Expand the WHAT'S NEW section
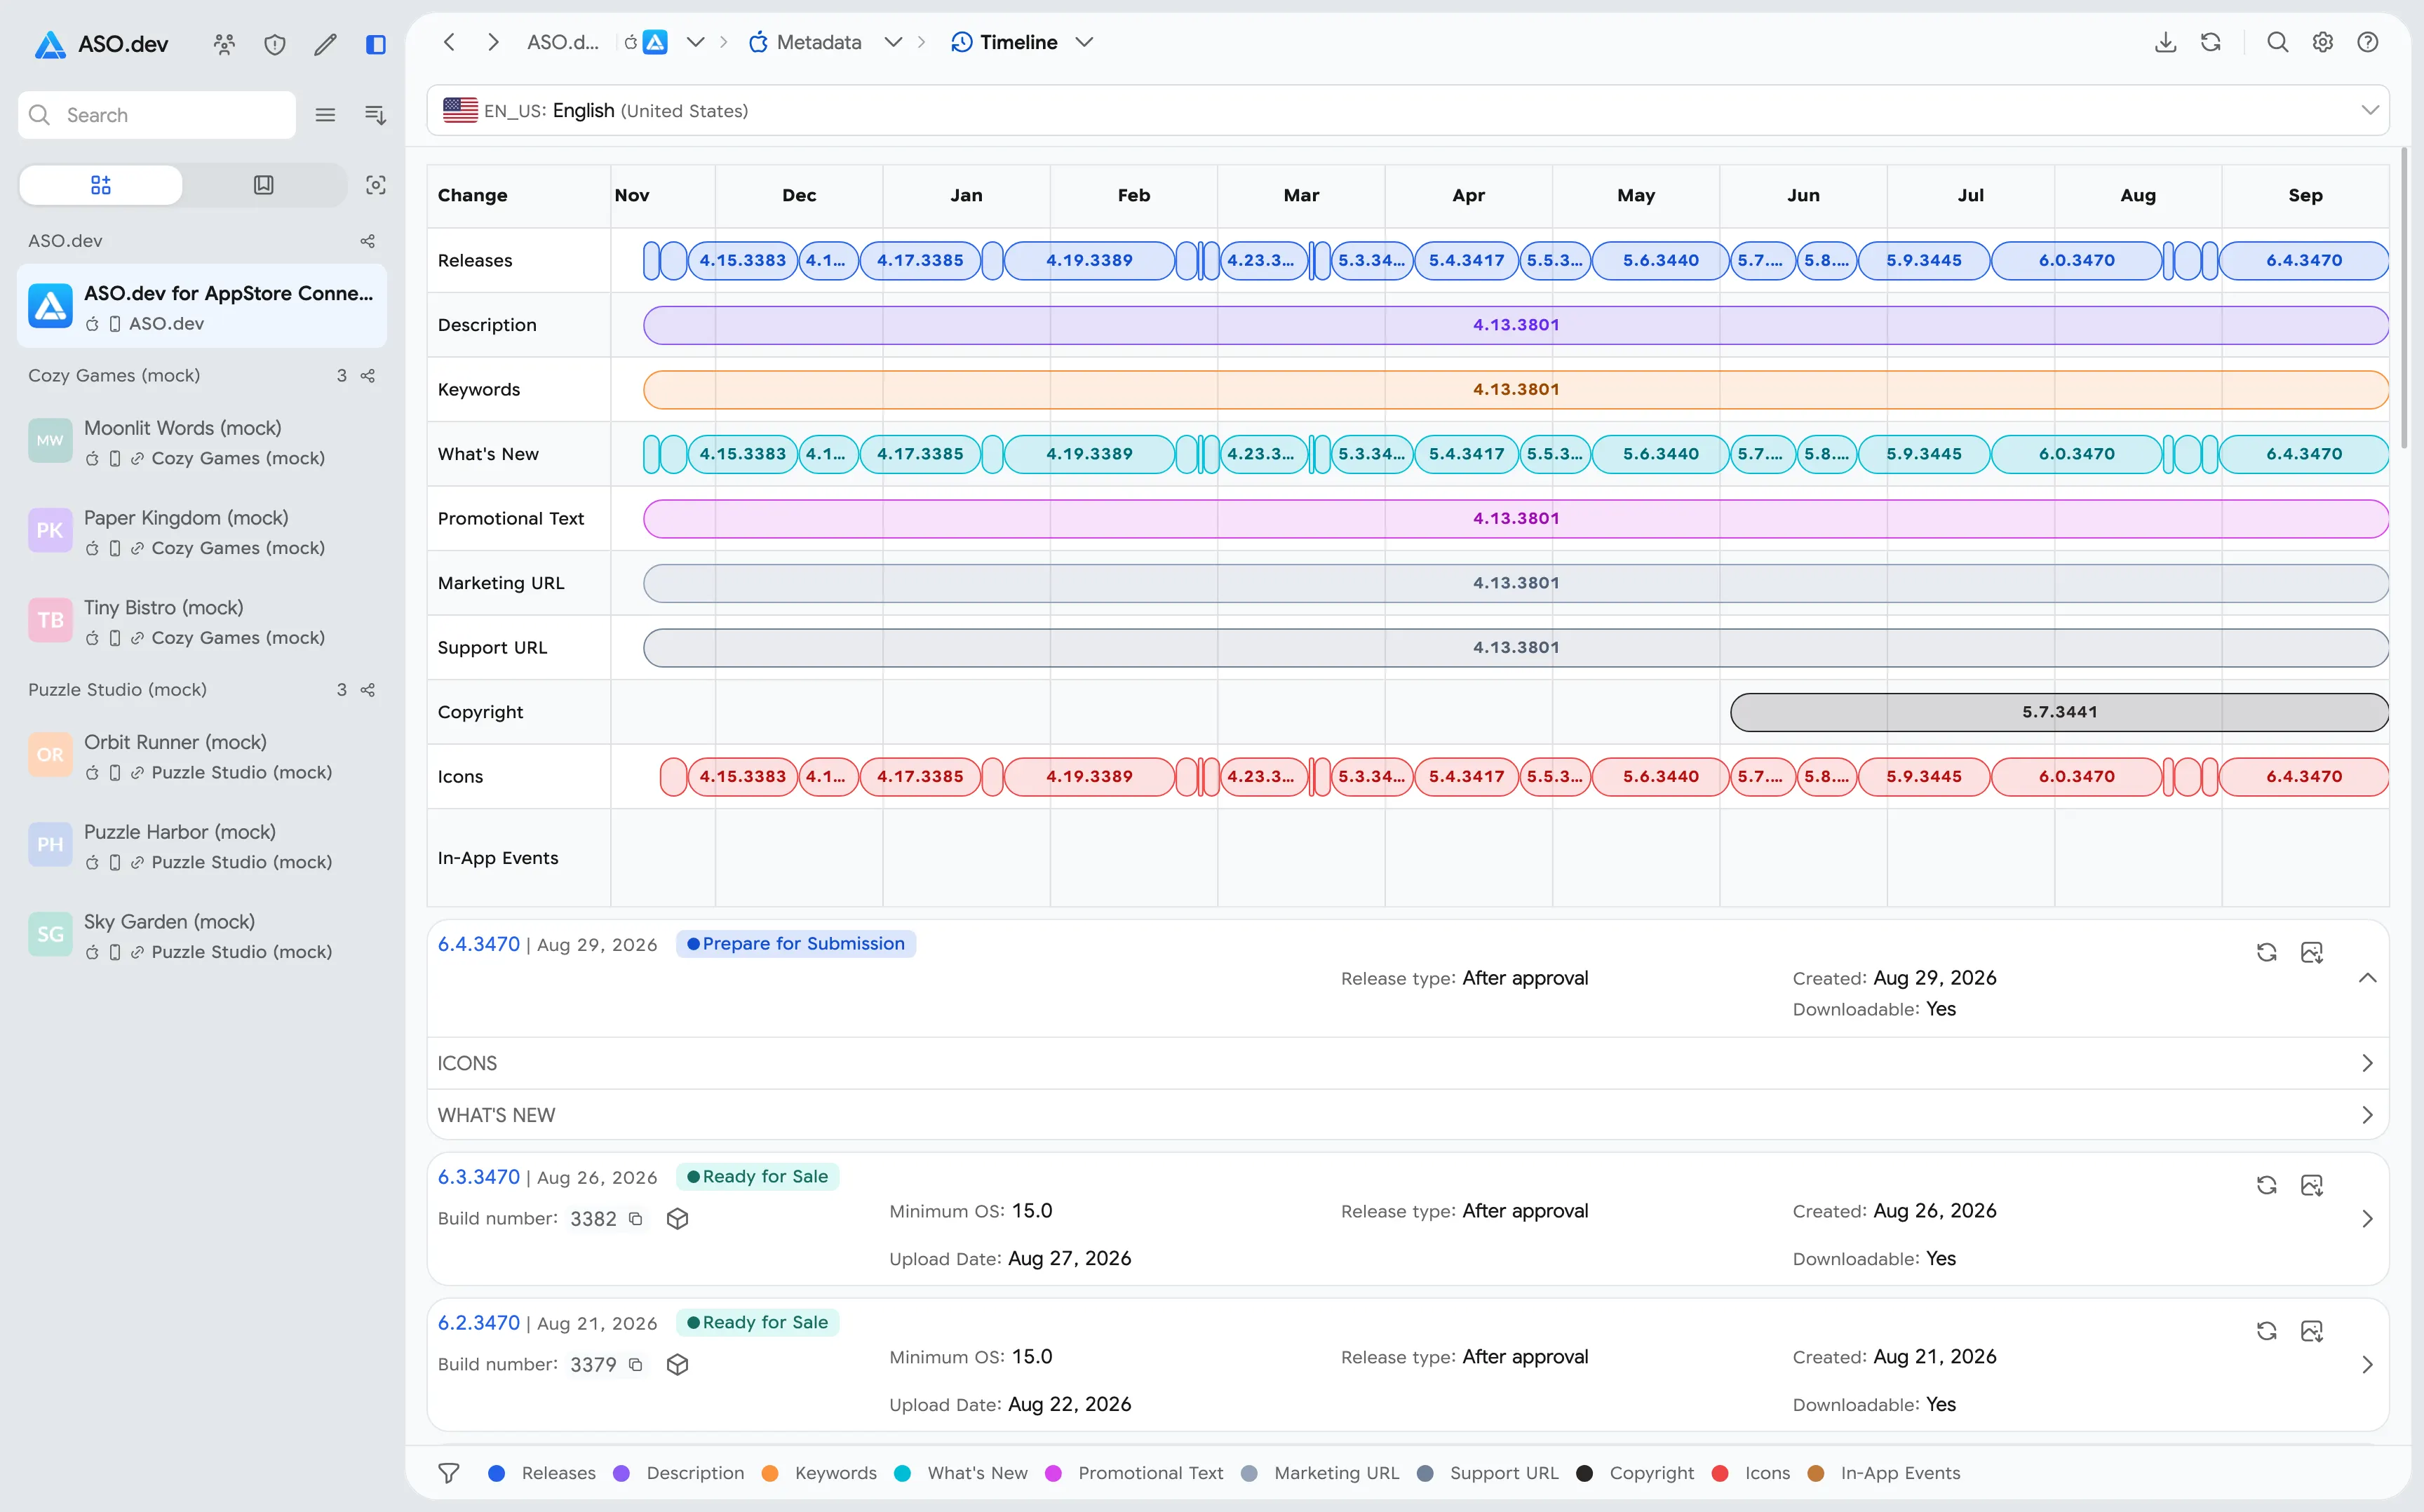Image resolution: width=2424 pixels, height=1512 pixels. [x=1408, y=1115]
